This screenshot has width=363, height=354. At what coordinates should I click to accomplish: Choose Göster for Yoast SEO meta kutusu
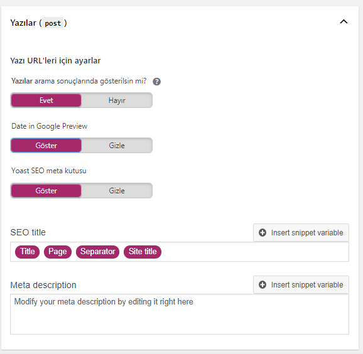[x=46, y=191]
